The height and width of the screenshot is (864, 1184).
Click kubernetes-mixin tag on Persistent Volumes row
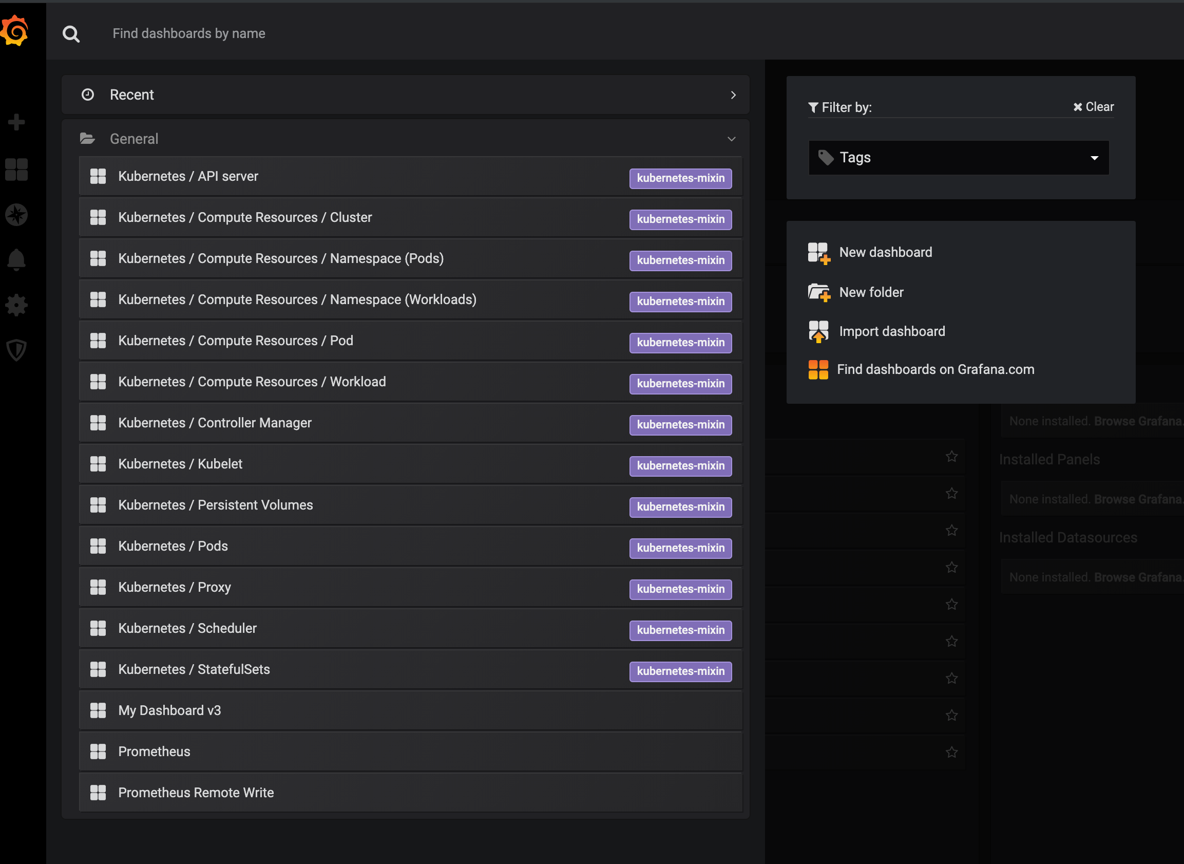[x=680, y=508]
